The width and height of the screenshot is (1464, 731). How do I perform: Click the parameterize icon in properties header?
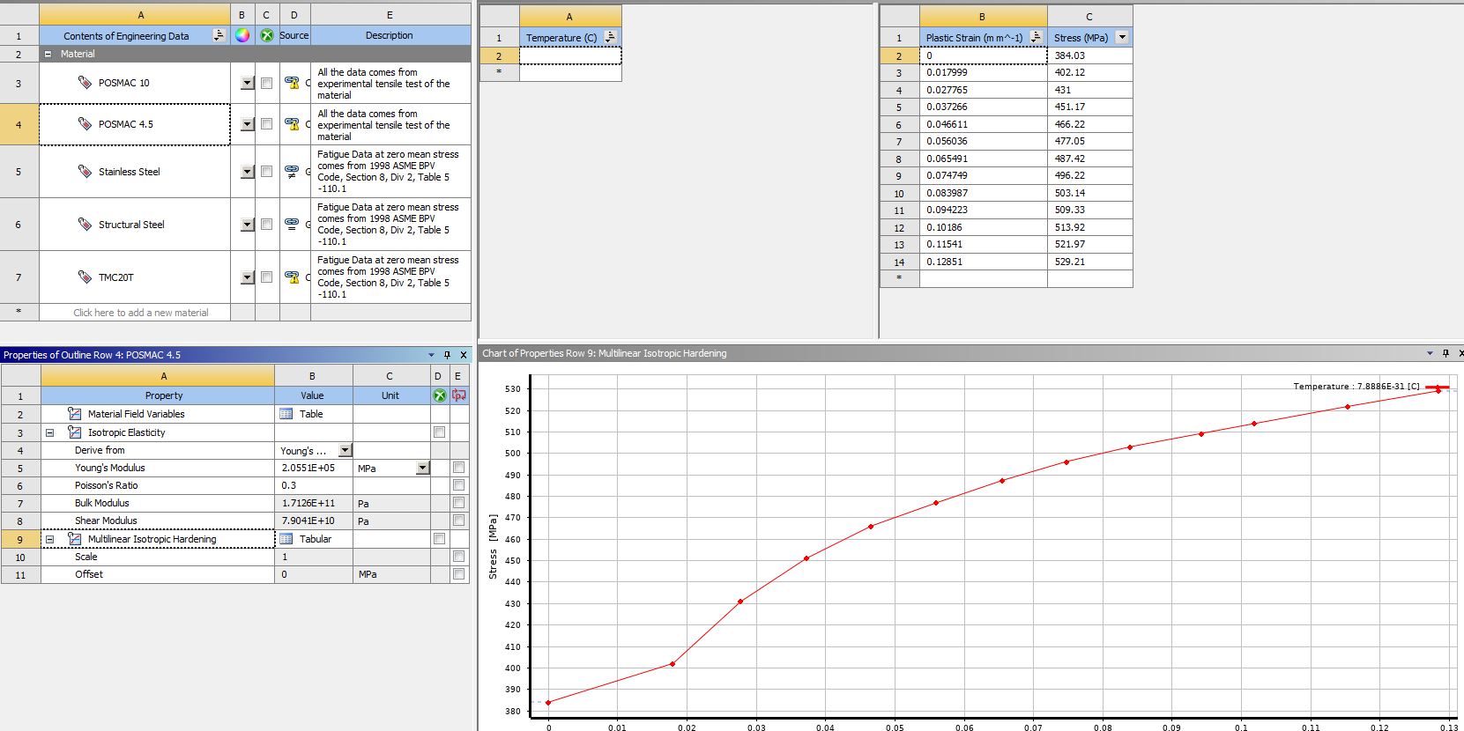[x=458, y=395]
